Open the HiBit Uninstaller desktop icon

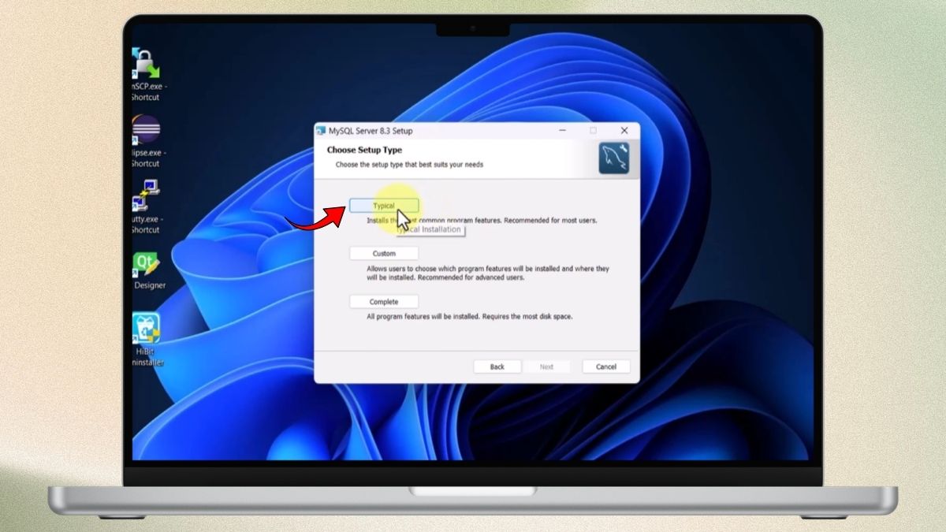pos(147,340)
